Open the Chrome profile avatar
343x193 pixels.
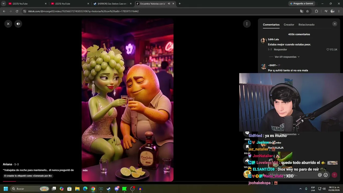pos(333,11)
